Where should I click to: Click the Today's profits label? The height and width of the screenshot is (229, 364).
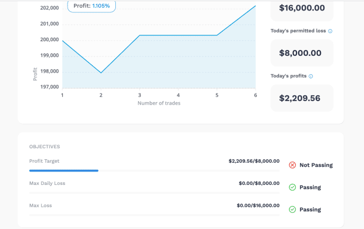[288, 76]
